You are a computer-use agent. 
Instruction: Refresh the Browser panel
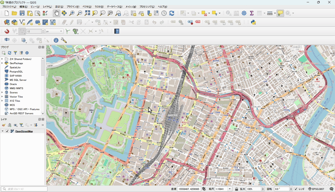9,53
